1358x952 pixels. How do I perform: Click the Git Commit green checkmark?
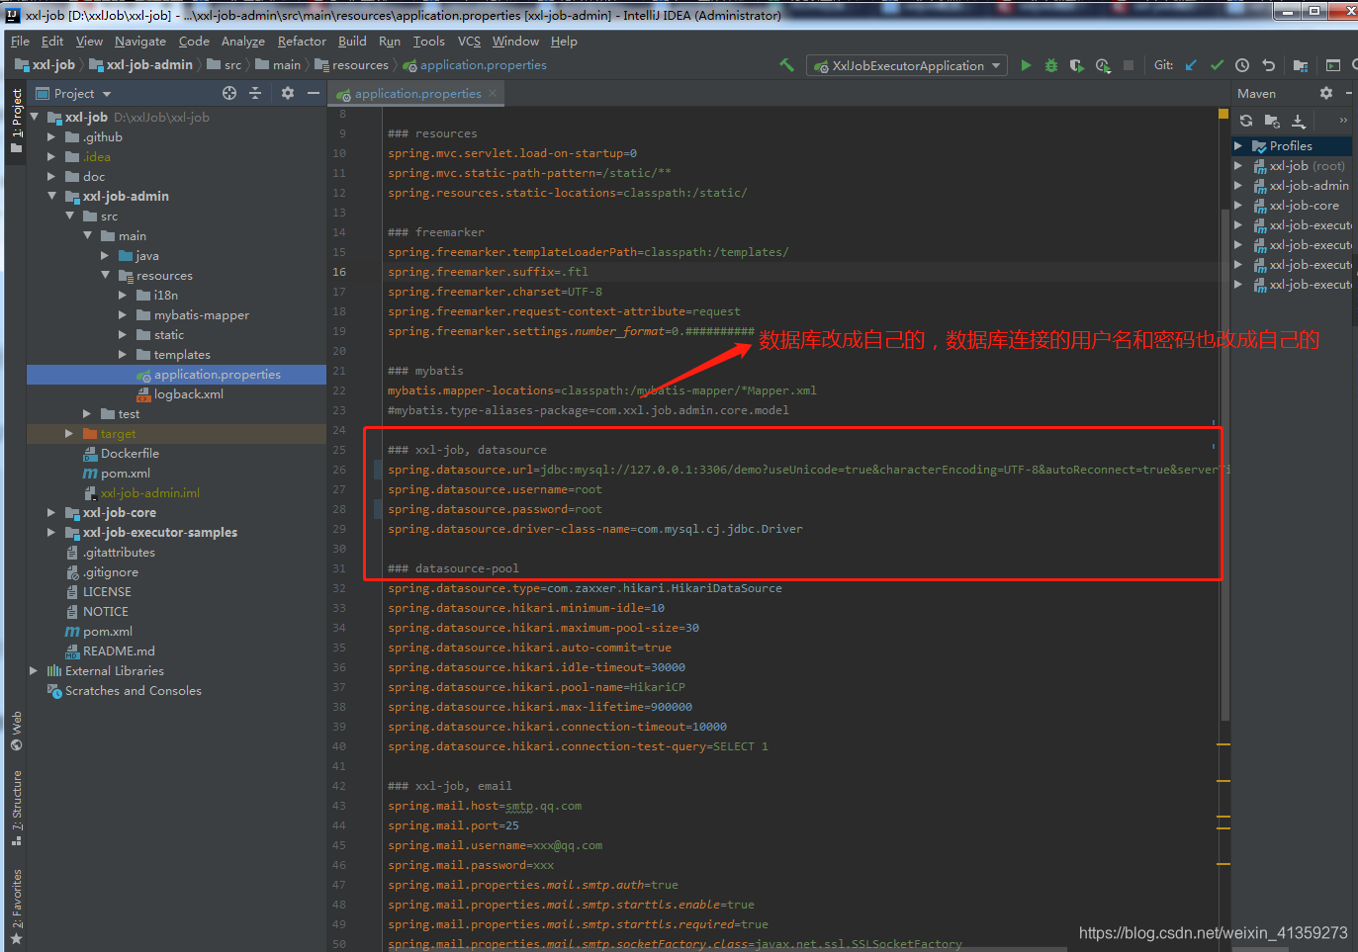tap(1217, 65)
